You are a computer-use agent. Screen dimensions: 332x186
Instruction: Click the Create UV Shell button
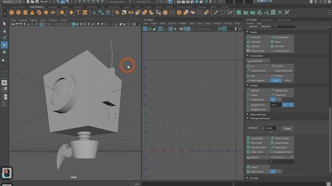point(258,71)
